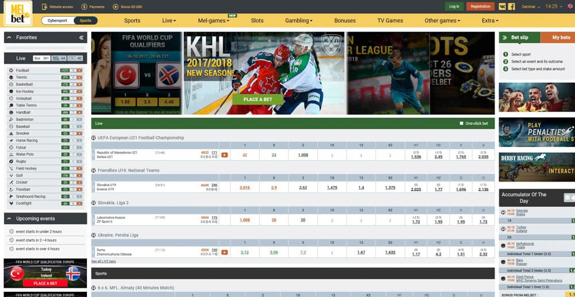Open Bonuses in main navigation
This screenshot has height=297, width=575.
click(x=345, y=21)
